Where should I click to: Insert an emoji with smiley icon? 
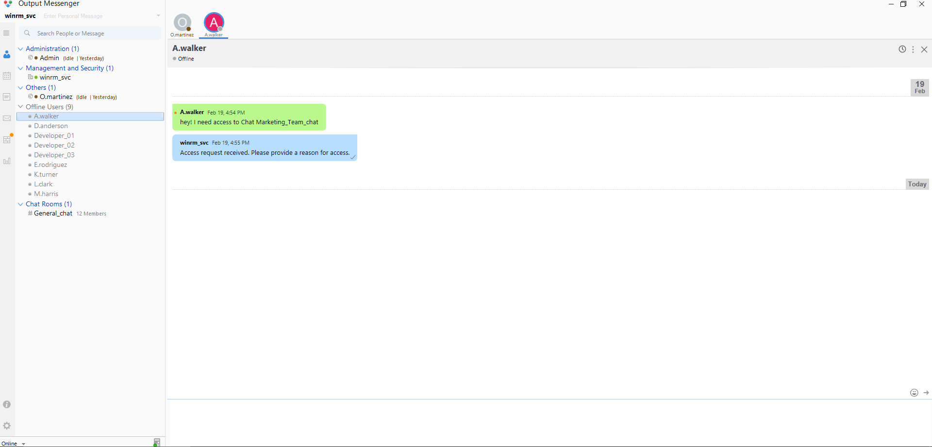click(x=914, y=393)
